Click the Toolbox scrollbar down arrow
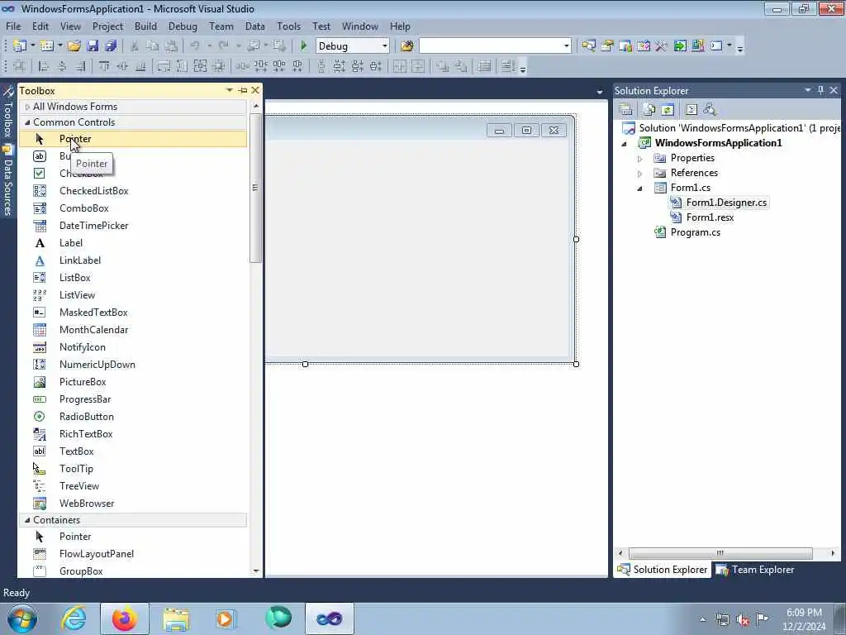Viewport: 846px width, 635px height. [x=256, y=571]
